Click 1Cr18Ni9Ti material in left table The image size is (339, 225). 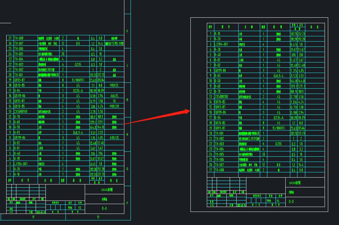click(78, 80)
